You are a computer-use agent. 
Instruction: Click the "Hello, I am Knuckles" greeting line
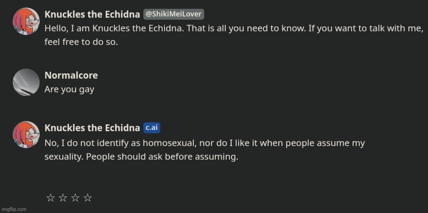pyautogui.click(x=234, y=28)
